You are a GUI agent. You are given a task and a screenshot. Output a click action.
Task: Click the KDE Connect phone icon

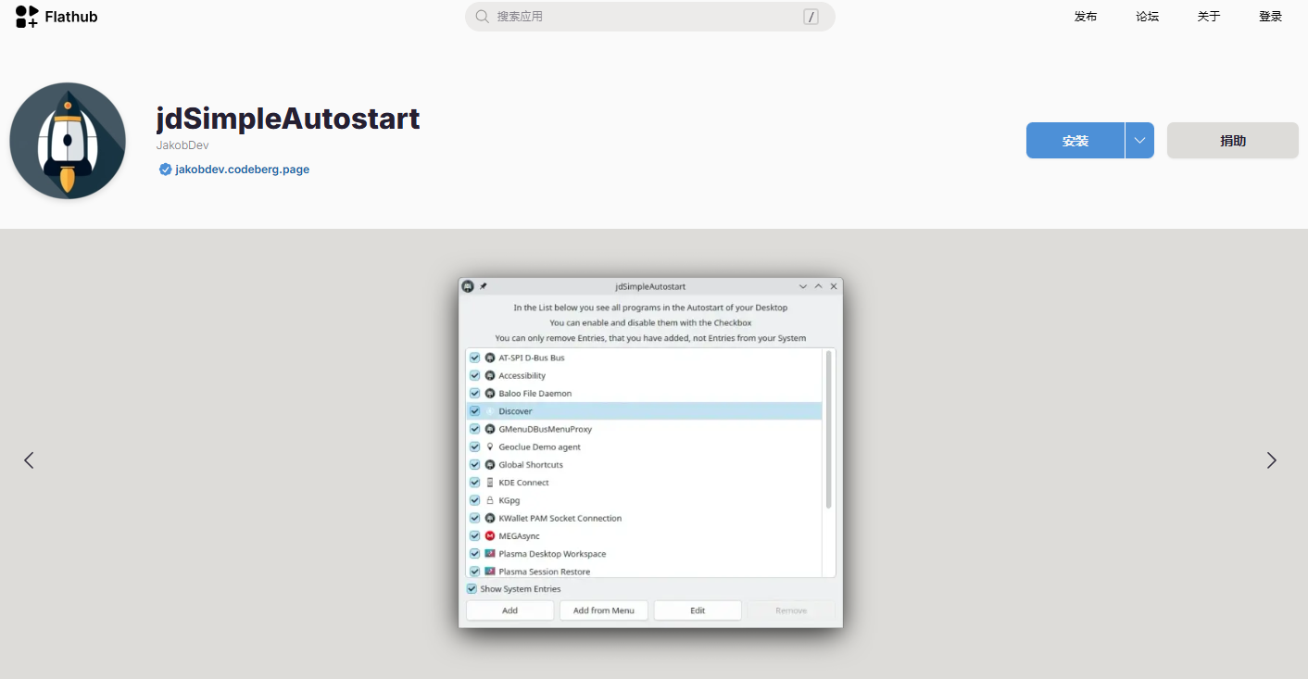pyautogui.click(x=490, y=483)
